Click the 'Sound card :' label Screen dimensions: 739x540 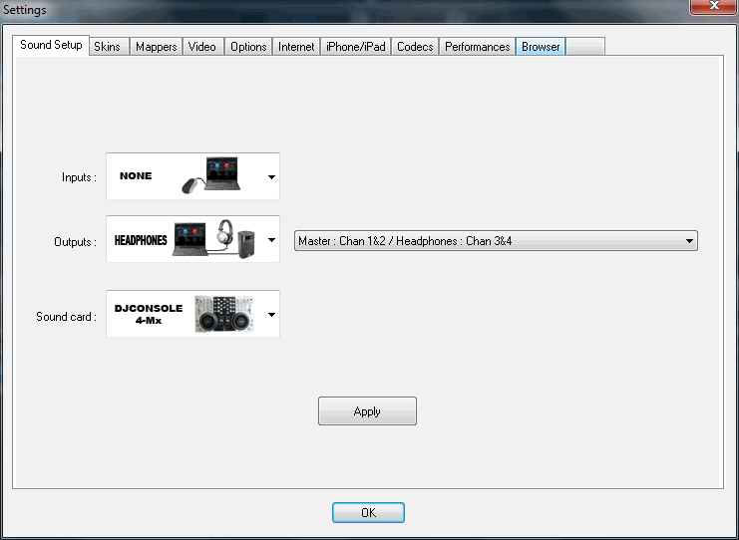click(x=67, y=317)
